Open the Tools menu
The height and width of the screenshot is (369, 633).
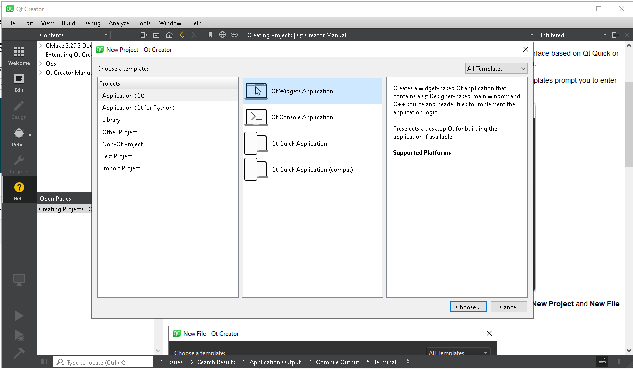(144, 23)
